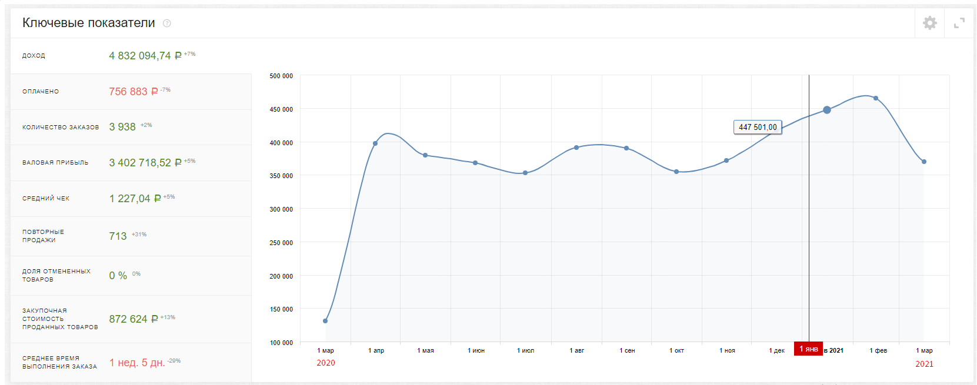Select the 1 фев data point

pyautogui.click(x=876, y=98)
